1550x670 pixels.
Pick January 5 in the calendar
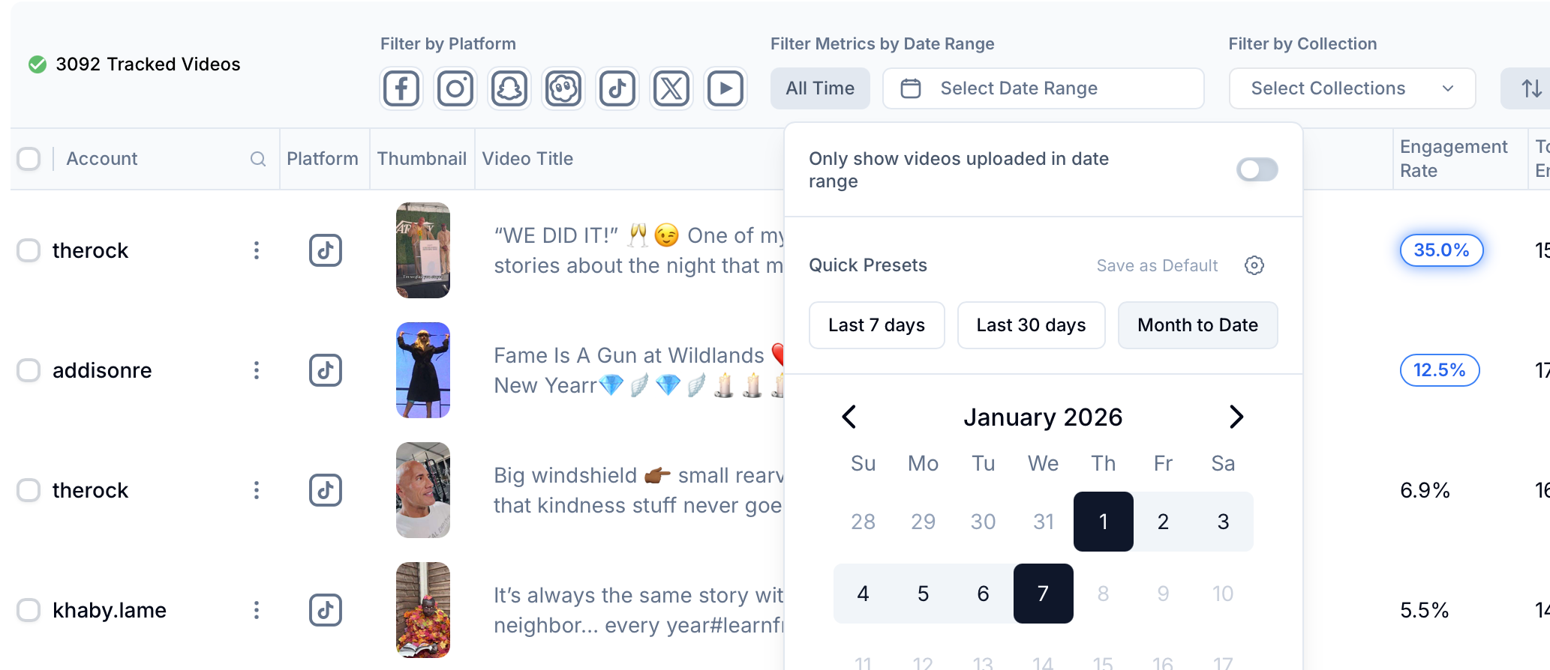click(x=923, y=594)
